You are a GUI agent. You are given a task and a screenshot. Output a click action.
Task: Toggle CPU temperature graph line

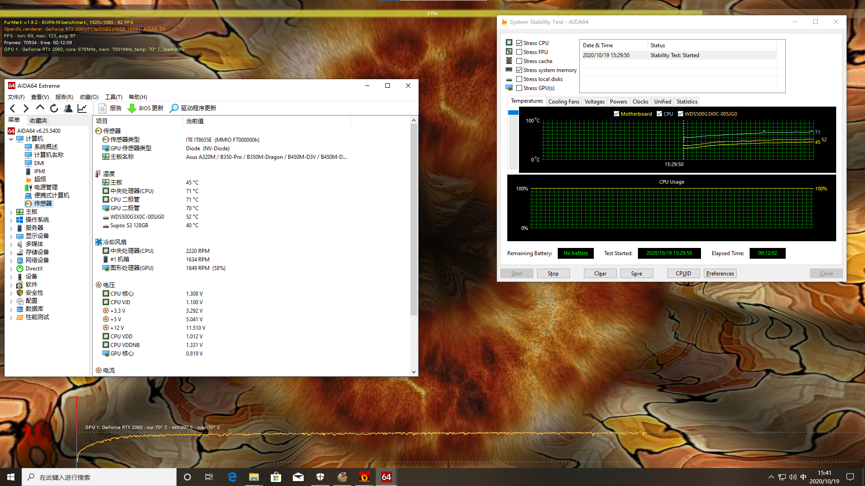click(659, 114)
